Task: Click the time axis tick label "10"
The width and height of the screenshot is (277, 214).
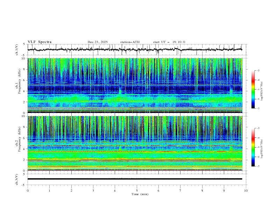Action: pos(246,191)
